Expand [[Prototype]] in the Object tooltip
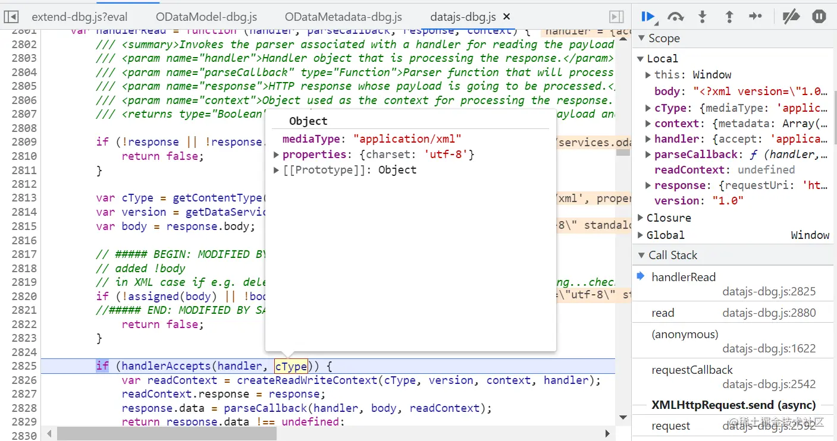 click(x=276, y=170)
